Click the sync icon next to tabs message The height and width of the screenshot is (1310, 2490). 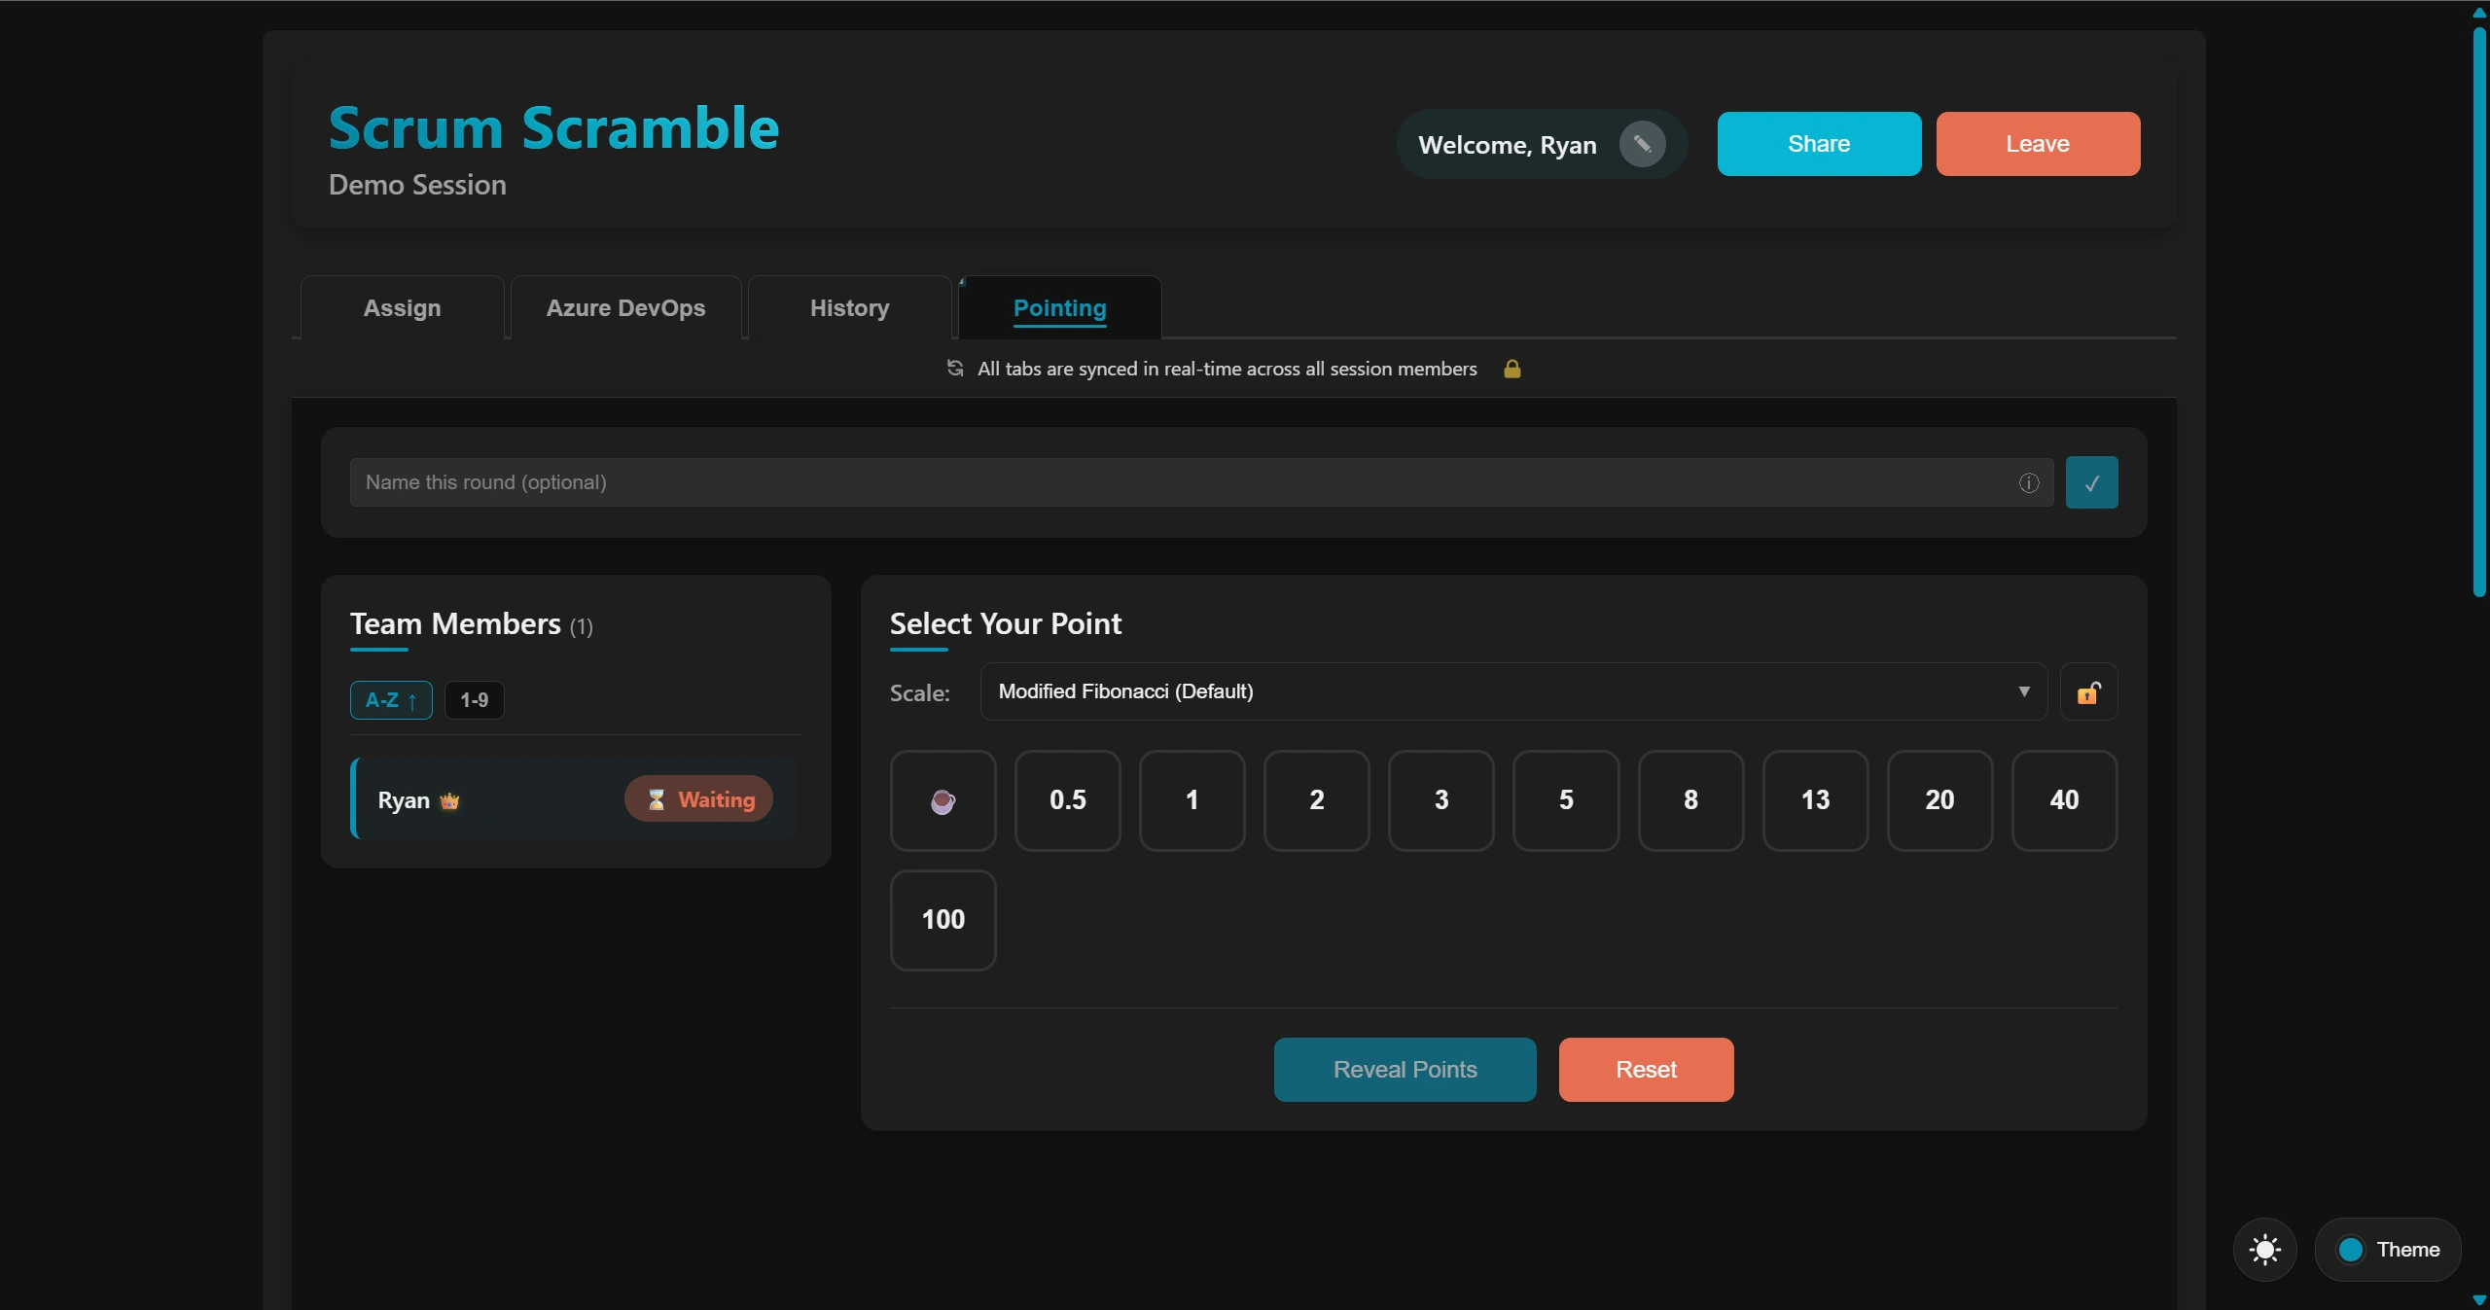(x=954, y=368)
